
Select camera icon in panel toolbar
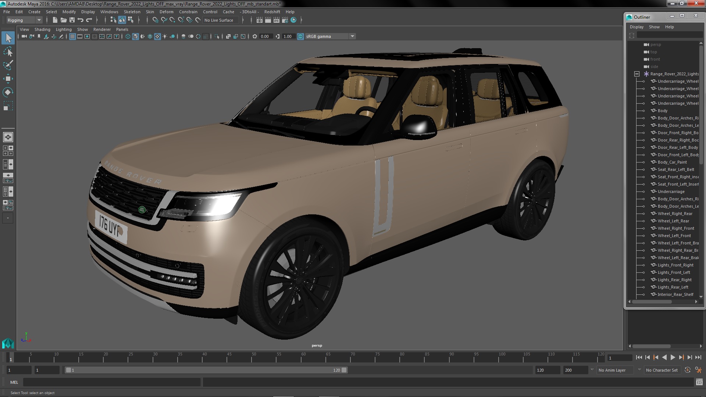[x=24, y=36]
